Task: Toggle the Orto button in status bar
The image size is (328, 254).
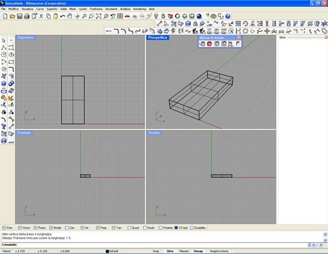Action: coord(170,251)
